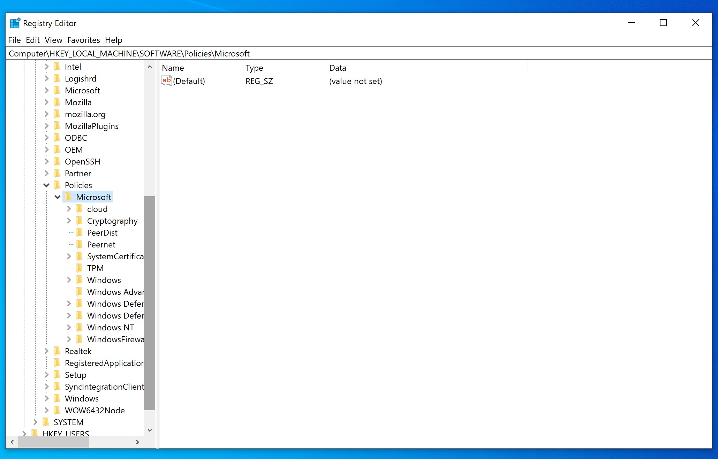Collapse the Policies key
This screenshot has width=718, height=459.
tap(46, 185)
